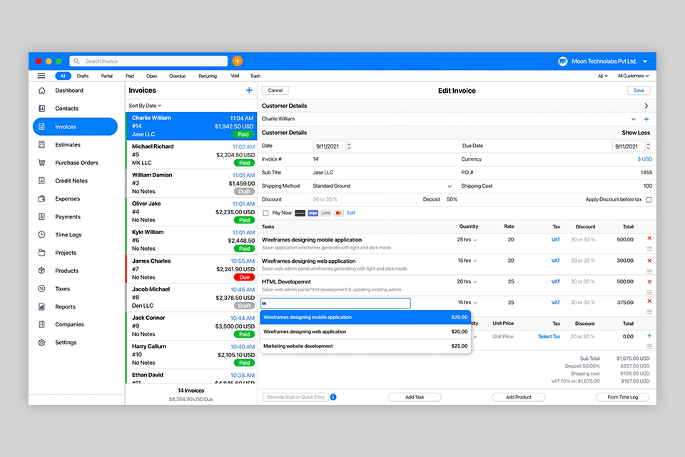Select the Recurring filter tab
This screenshot has height=457, width=685.
tap(208, 76)
